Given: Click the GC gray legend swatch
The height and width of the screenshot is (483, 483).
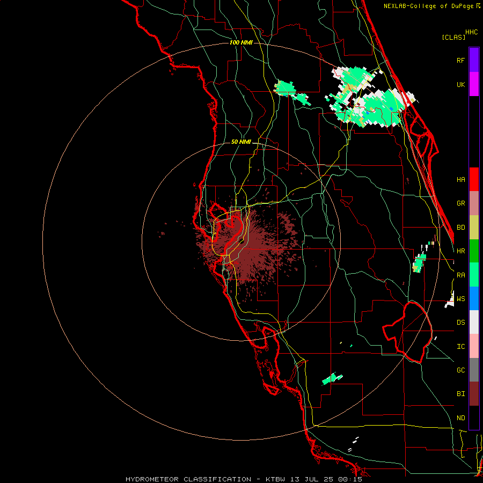Looking at the screenshot, I should pos(474,370).
